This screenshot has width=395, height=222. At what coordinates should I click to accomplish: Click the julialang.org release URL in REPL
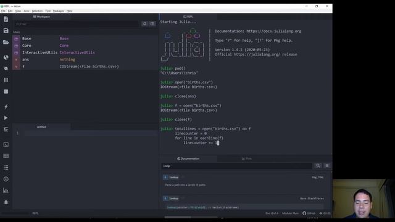click(257, 54)
